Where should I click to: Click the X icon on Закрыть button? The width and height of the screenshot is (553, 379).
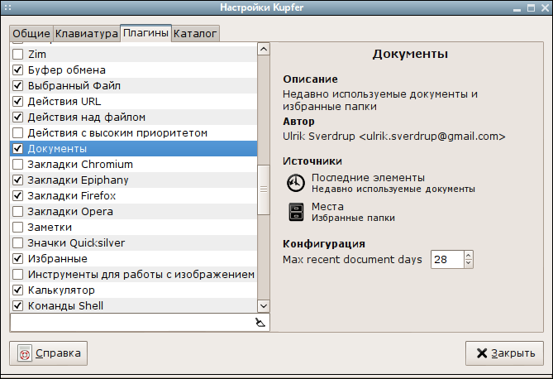click(x=482, y=353)
